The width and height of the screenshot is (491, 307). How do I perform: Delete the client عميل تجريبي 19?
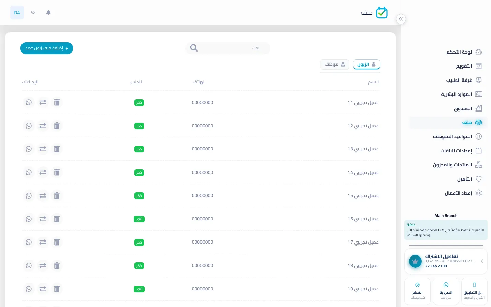click(x=57, y=289)
